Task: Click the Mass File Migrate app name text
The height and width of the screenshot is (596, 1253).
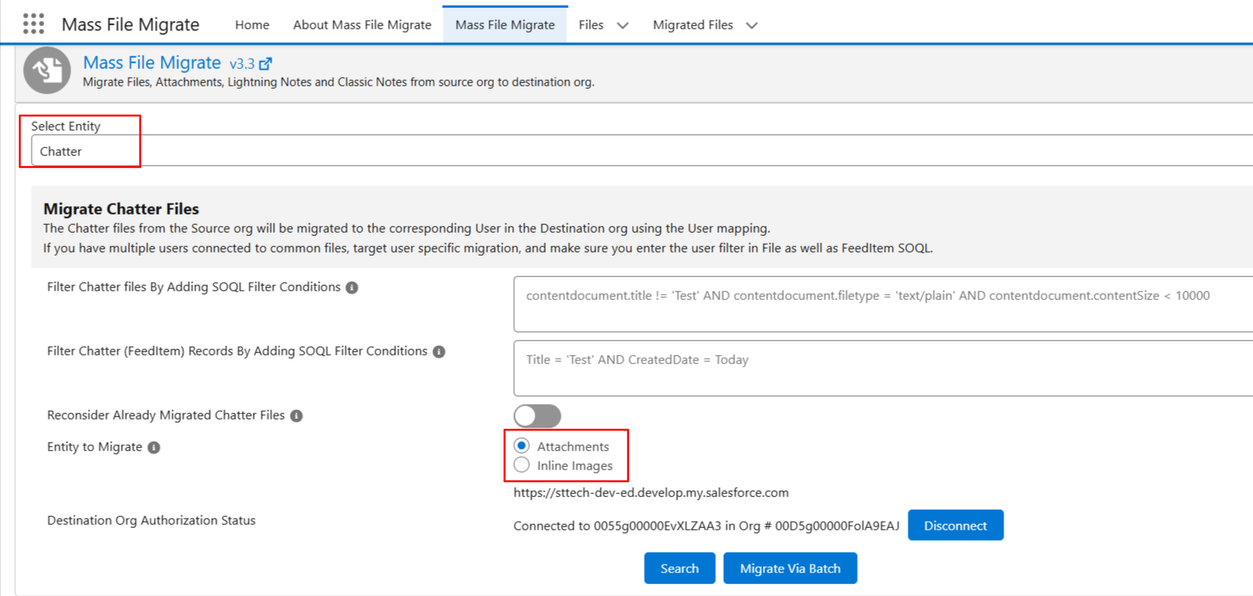Action: point(131,25)
